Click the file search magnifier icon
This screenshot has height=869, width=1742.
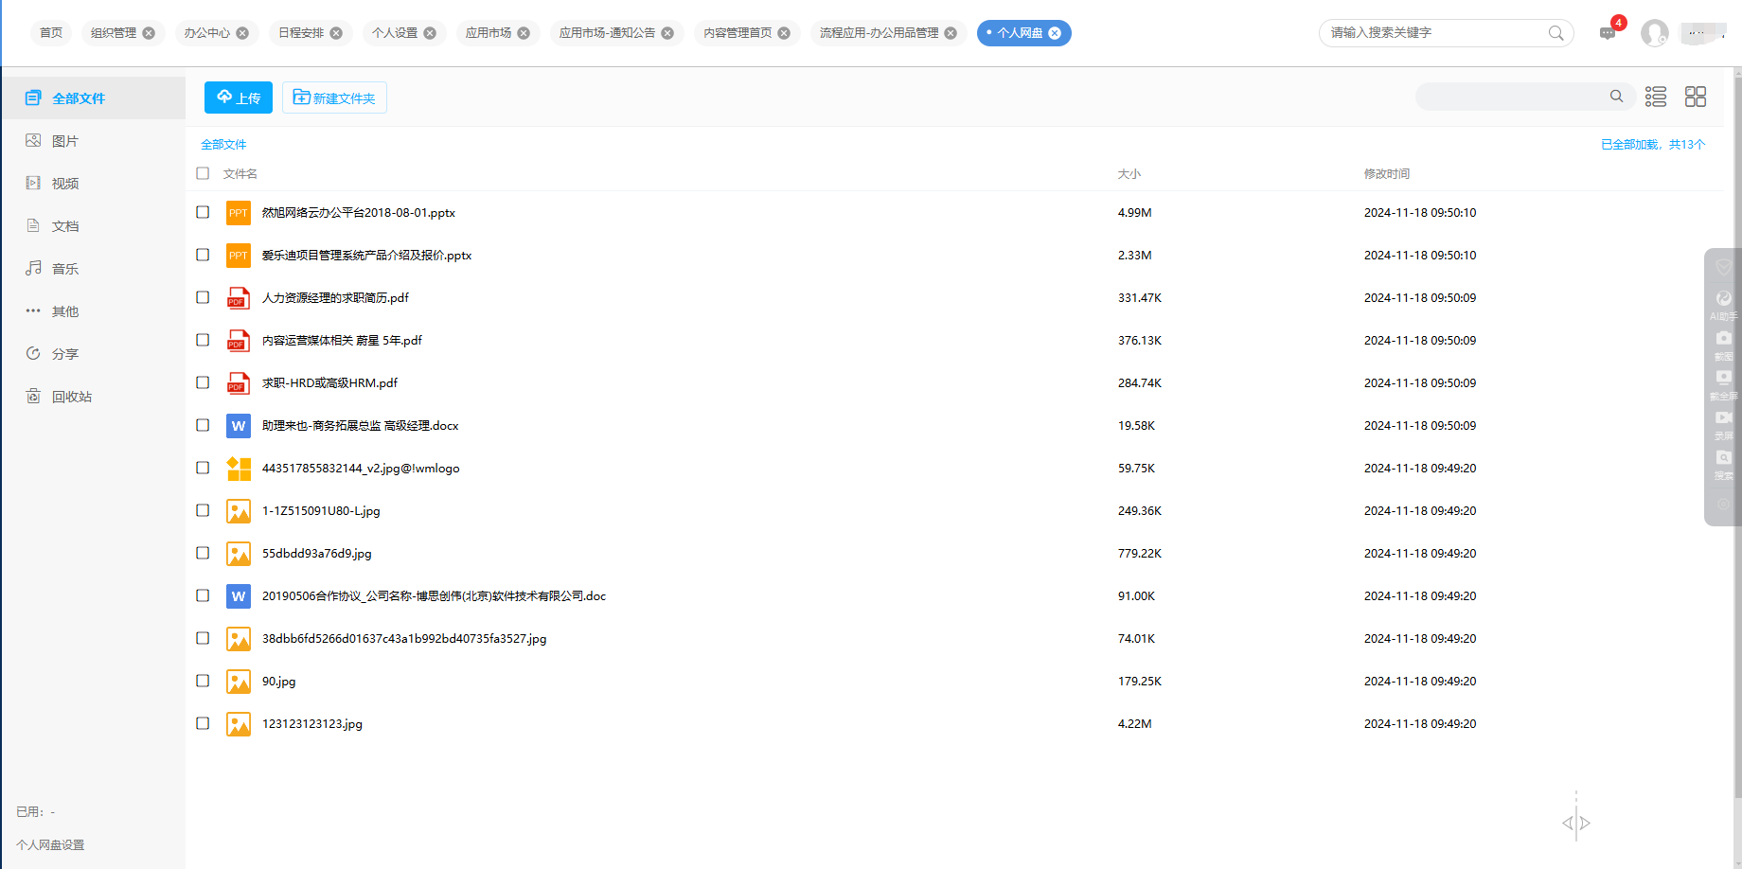[x=1616, y=96]
